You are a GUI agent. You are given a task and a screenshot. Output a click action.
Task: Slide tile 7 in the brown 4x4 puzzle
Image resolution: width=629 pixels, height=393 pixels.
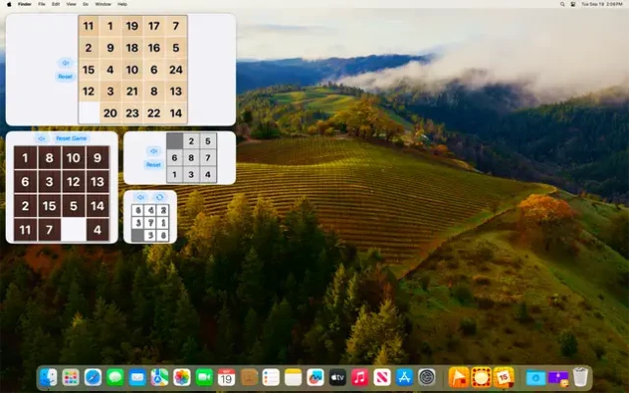[49, 230]
